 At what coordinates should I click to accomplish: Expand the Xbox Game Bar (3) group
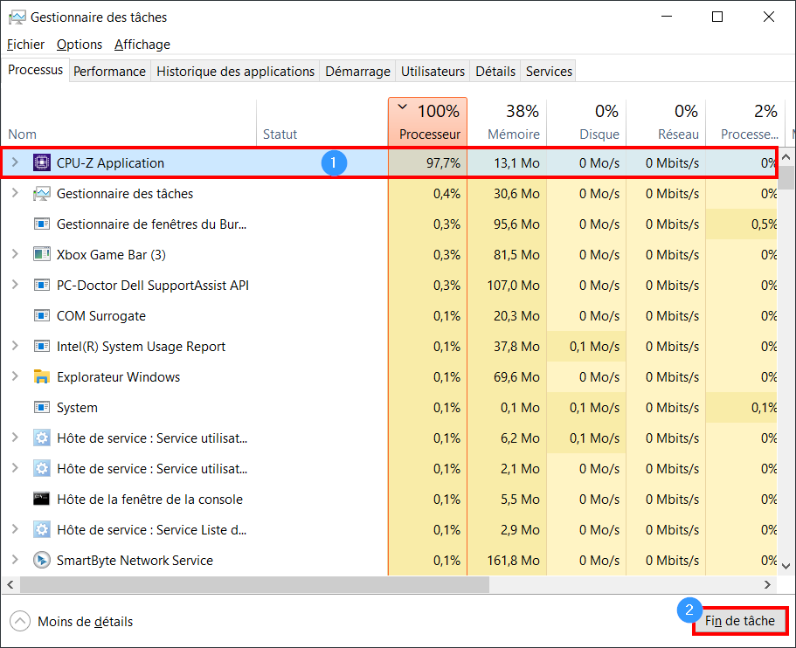(x=15, y=254)
